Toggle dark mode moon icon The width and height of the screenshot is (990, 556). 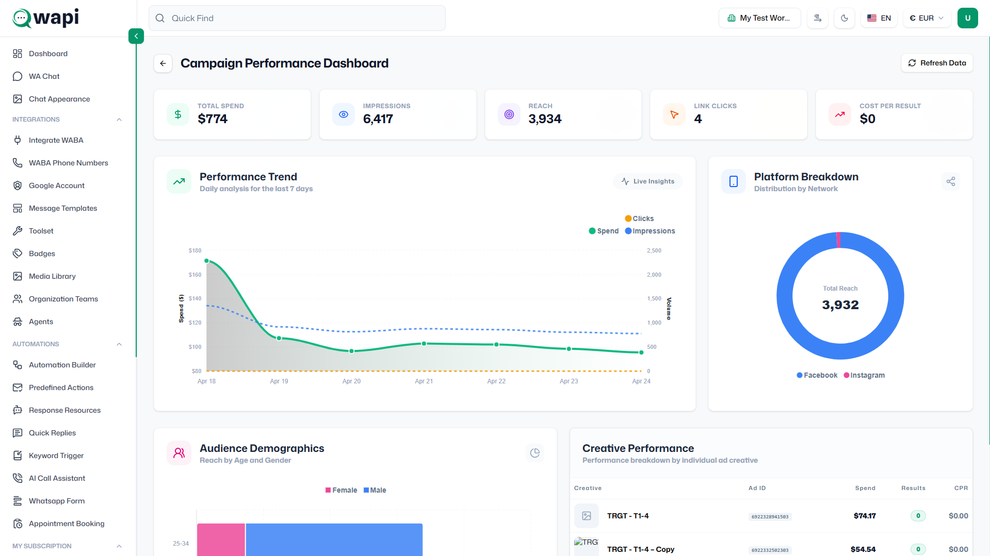coord(845,18)
